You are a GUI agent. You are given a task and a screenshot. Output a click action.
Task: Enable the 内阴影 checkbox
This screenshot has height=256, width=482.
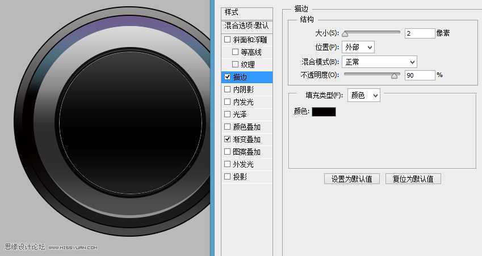pos(228,89)
